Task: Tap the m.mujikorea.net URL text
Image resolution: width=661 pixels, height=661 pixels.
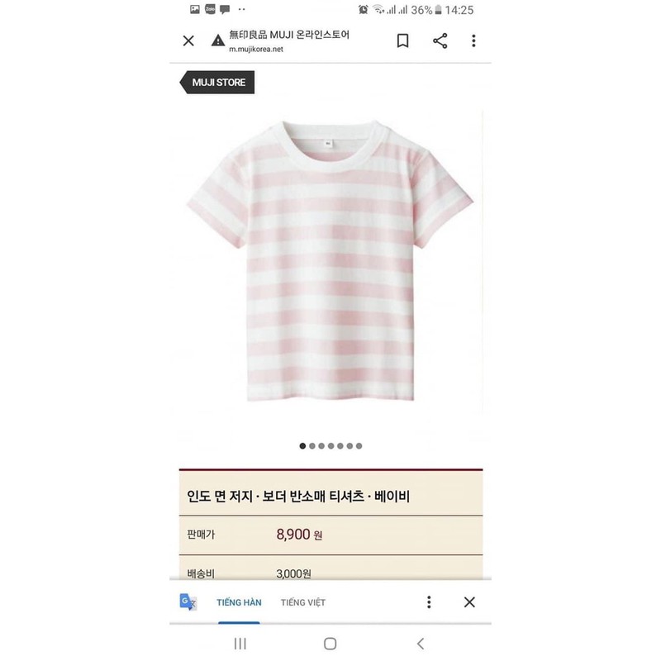Action: (256, 50)
